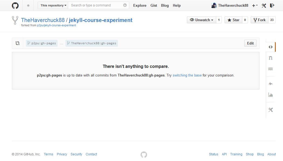This screenshot has height=161, width=283.
Task: Expand the Unwatch notifications dropdown
Action: coord(201,20)
